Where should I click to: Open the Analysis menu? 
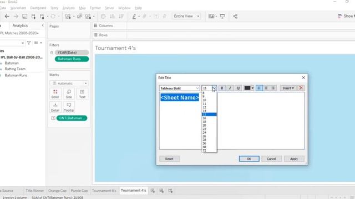pos(69,8)
